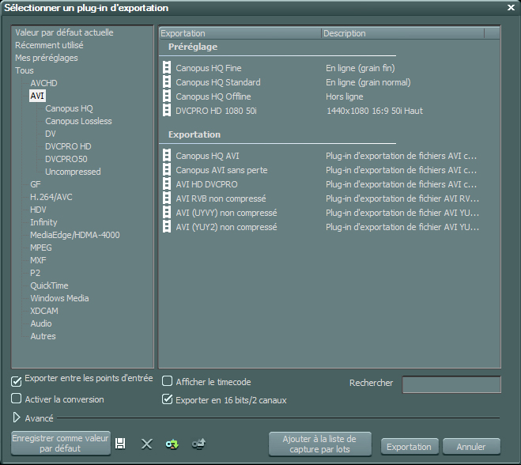Select AVCHD in the format tree
Image resolution: width=521 pixels, height=465 pixels.
tap(43, 83)
